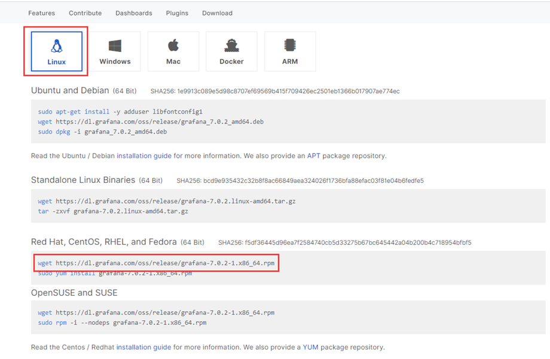This screenshot has width=550, height=359.
Task: Click the wget grafana_7.0.2_amd64.deb line
Action: [x=151, y=122]
